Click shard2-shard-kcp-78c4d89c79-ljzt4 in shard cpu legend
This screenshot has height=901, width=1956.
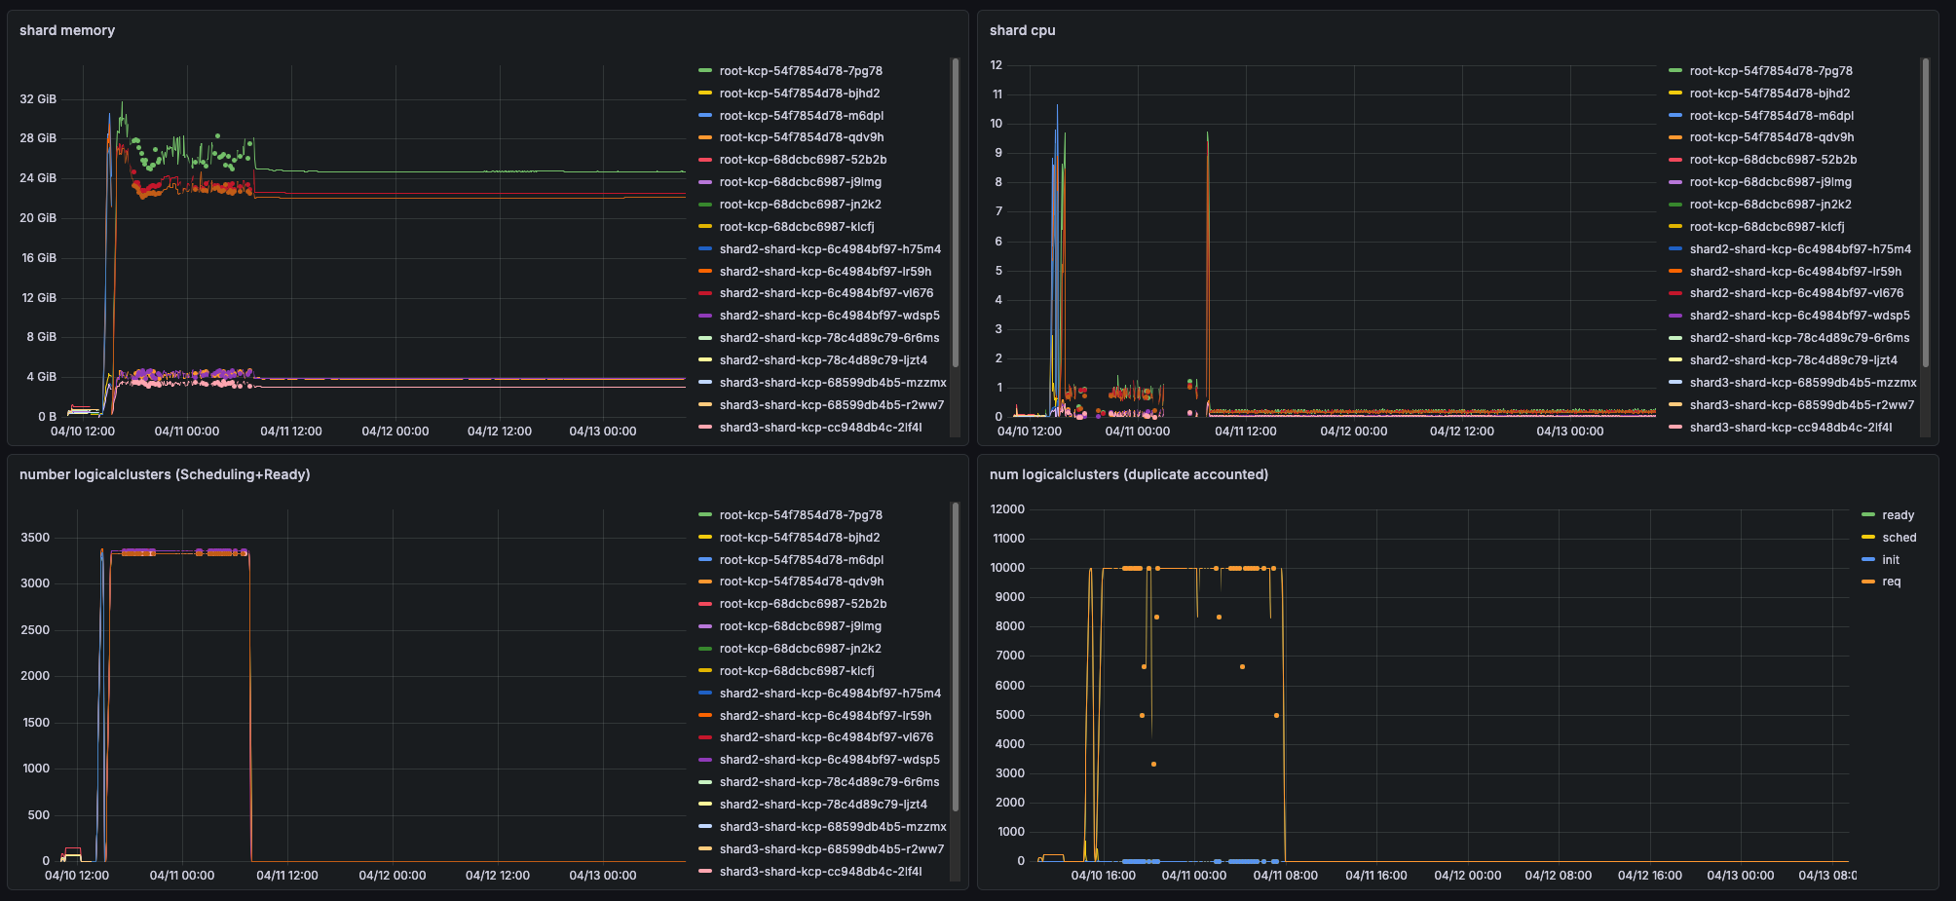pos(1793,360)
